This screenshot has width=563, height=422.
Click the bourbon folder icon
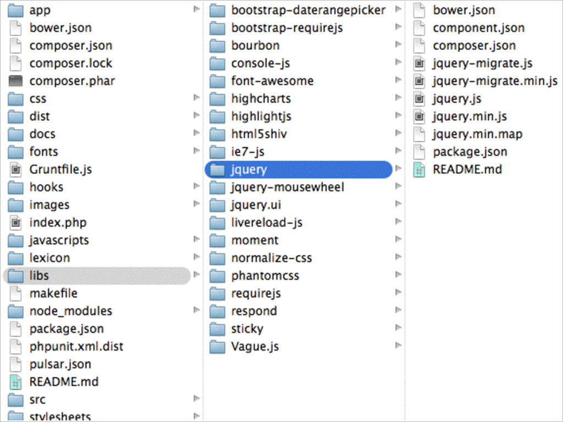pyautogui.click(x=217, y=46)
